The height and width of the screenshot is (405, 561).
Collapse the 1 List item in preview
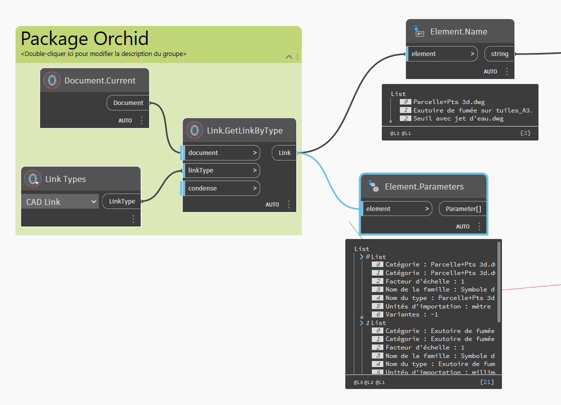coord(362,323)
